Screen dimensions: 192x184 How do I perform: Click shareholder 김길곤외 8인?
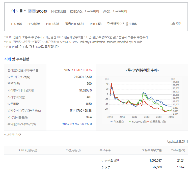[110, 160]
